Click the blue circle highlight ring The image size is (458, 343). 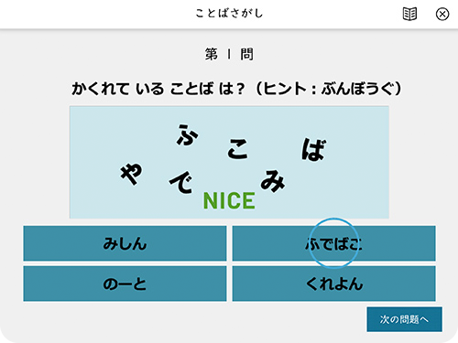coord(333,243)
